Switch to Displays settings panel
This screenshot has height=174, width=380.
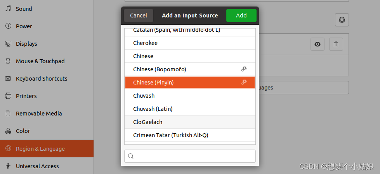26,44
